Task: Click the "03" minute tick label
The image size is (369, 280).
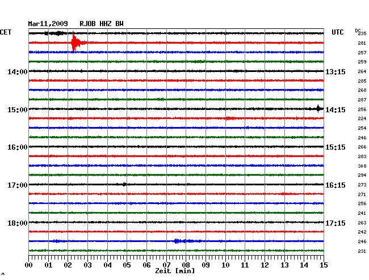Action: click(87, 265)
